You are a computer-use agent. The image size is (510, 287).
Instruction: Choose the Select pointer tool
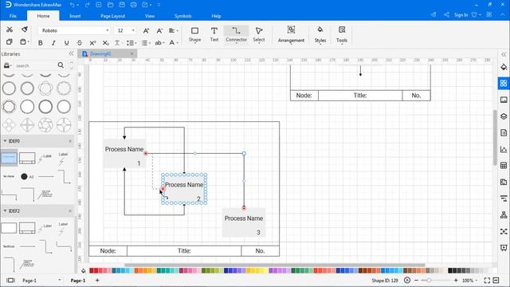[259, 34]
